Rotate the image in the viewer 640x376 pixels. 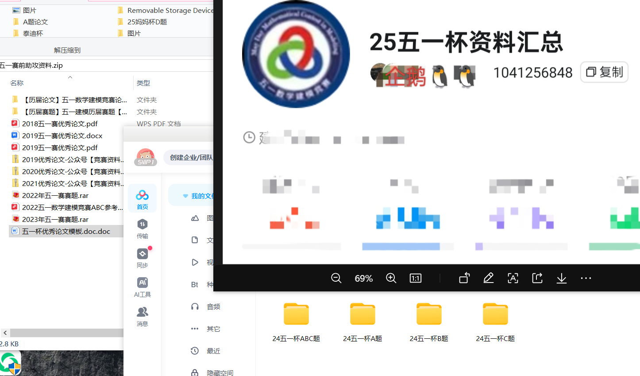click(464, 278)
